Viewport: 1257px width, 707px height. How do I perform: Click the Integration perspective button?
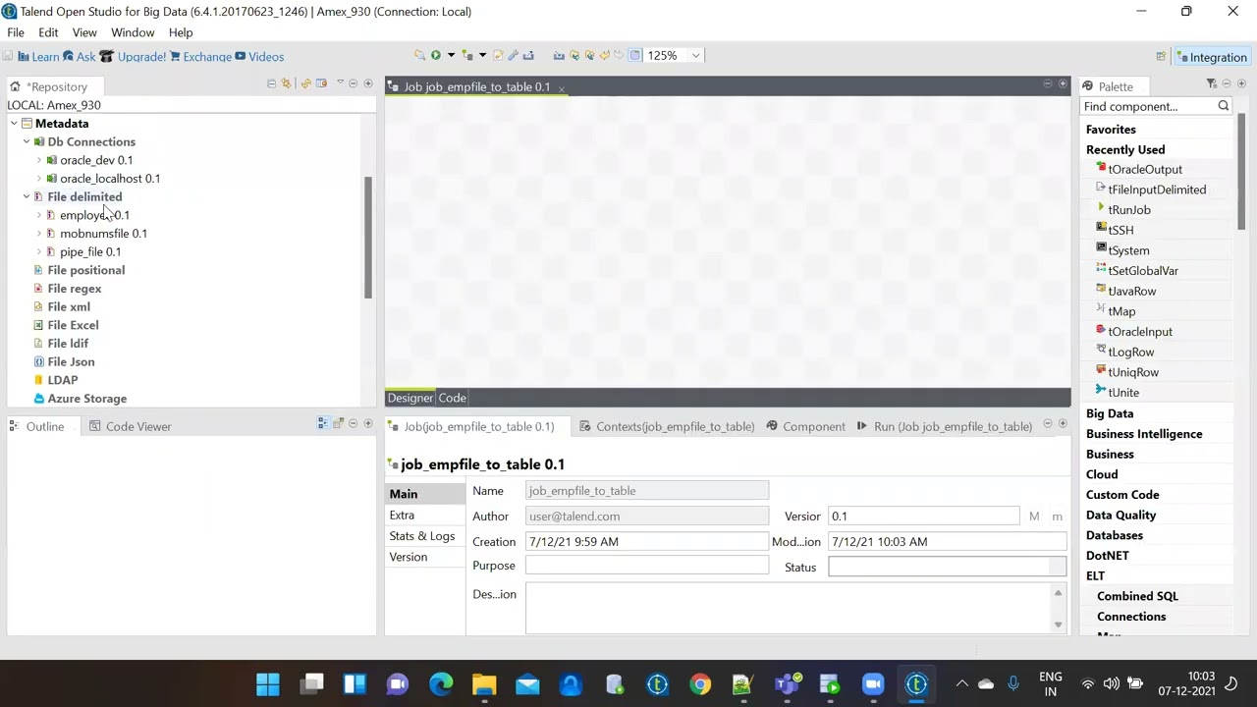tap(1212, 57)
